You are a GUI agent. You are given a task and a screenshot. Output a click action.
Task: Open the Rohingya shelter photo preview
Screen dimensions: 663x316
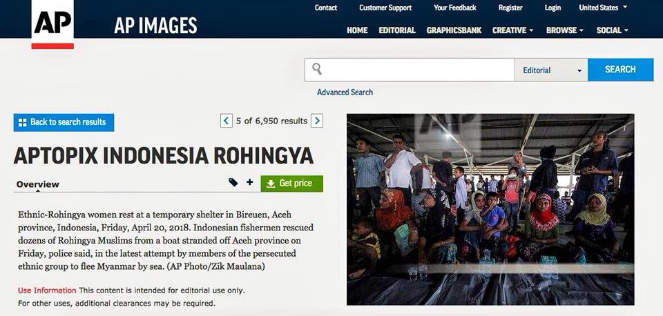point(490,209)
